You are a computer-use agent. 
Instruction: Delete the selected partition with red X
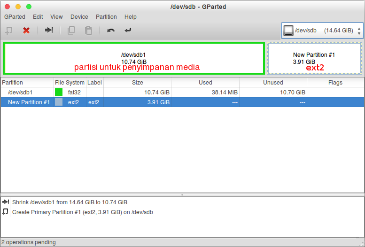coord(26,31)
